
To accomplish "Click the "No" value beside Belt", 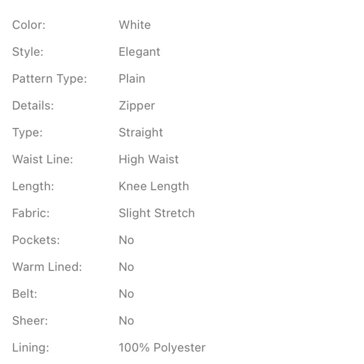I will [x=126, y=294].
